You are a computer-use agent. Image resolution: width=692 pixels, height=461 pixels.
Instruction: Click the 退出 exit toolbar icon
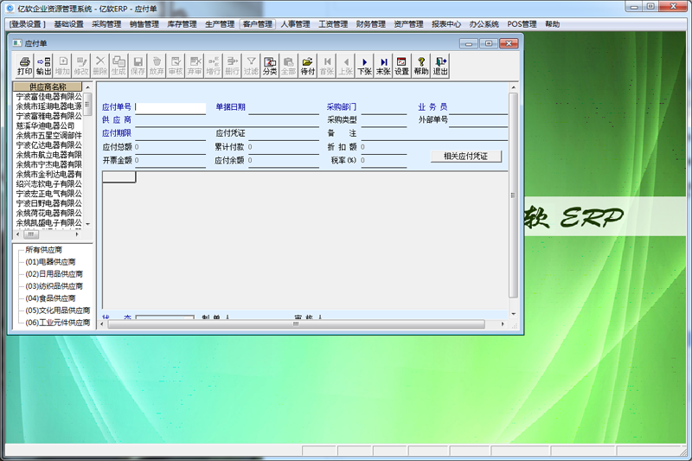pos(440,66)
